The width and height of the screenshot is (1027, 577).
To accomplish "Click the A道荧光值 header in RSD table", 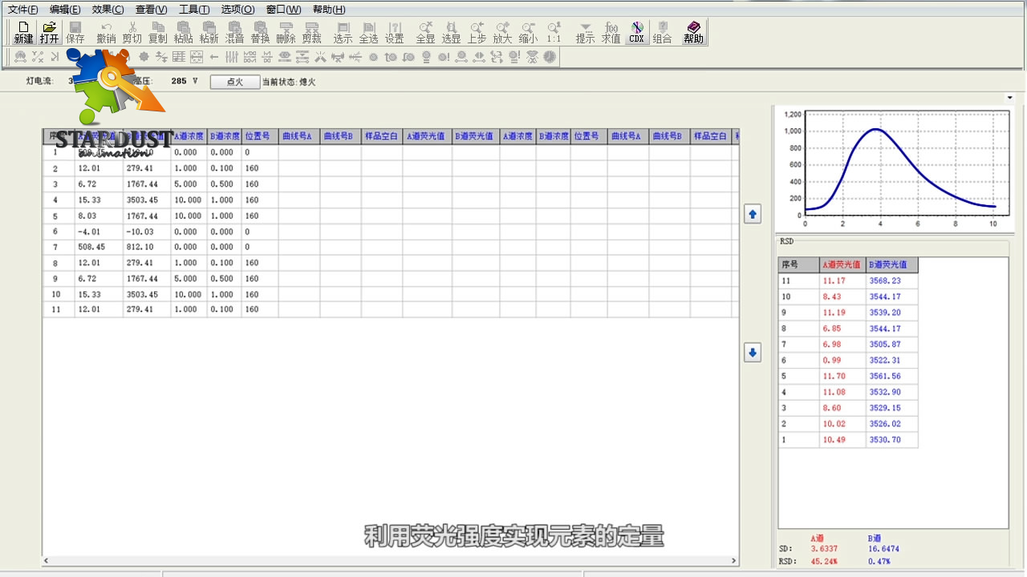I will point(842,264).
